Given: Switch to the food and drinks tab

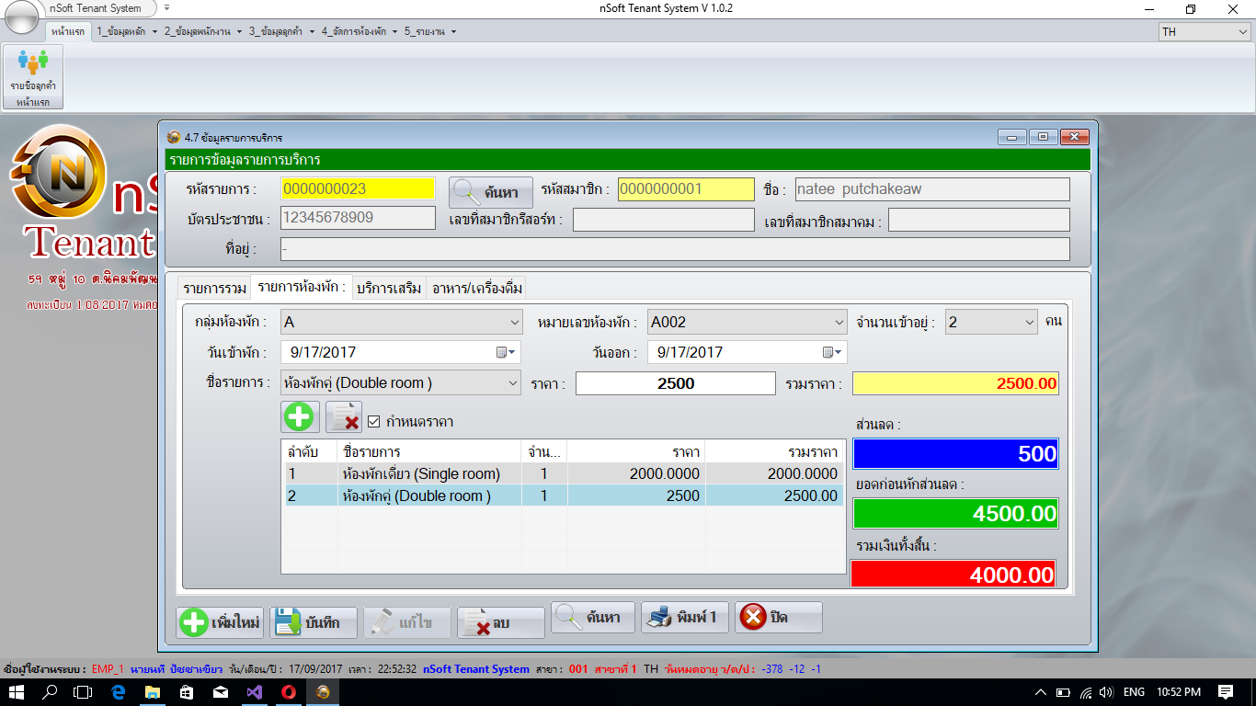Looking at the screenshot, I should (x=476, y=288).
